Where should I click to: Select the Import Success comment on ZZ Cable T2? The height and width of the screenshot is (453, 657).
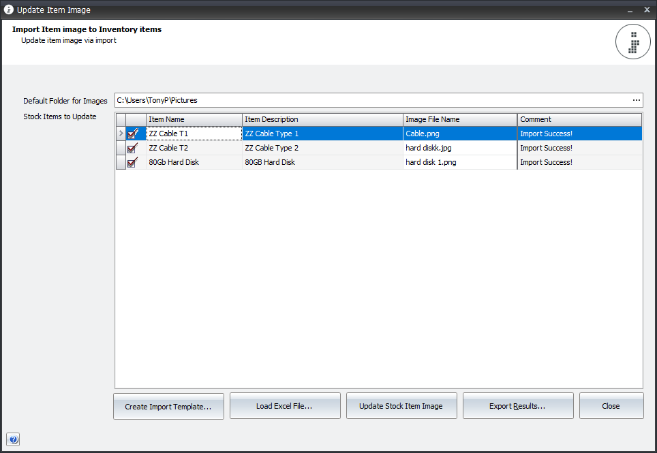click(x=579, y=148)
